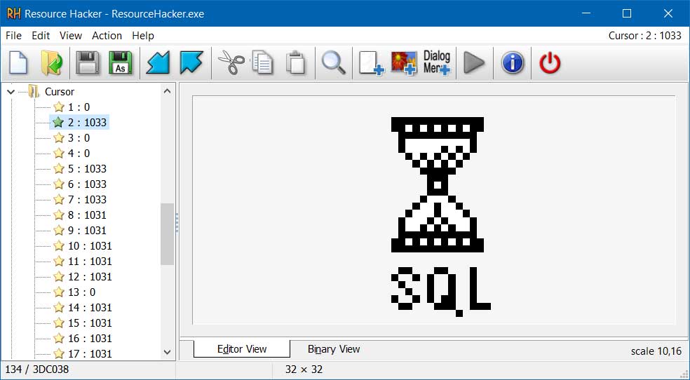Click the Find magnifying glass icon

pos(333,63)
